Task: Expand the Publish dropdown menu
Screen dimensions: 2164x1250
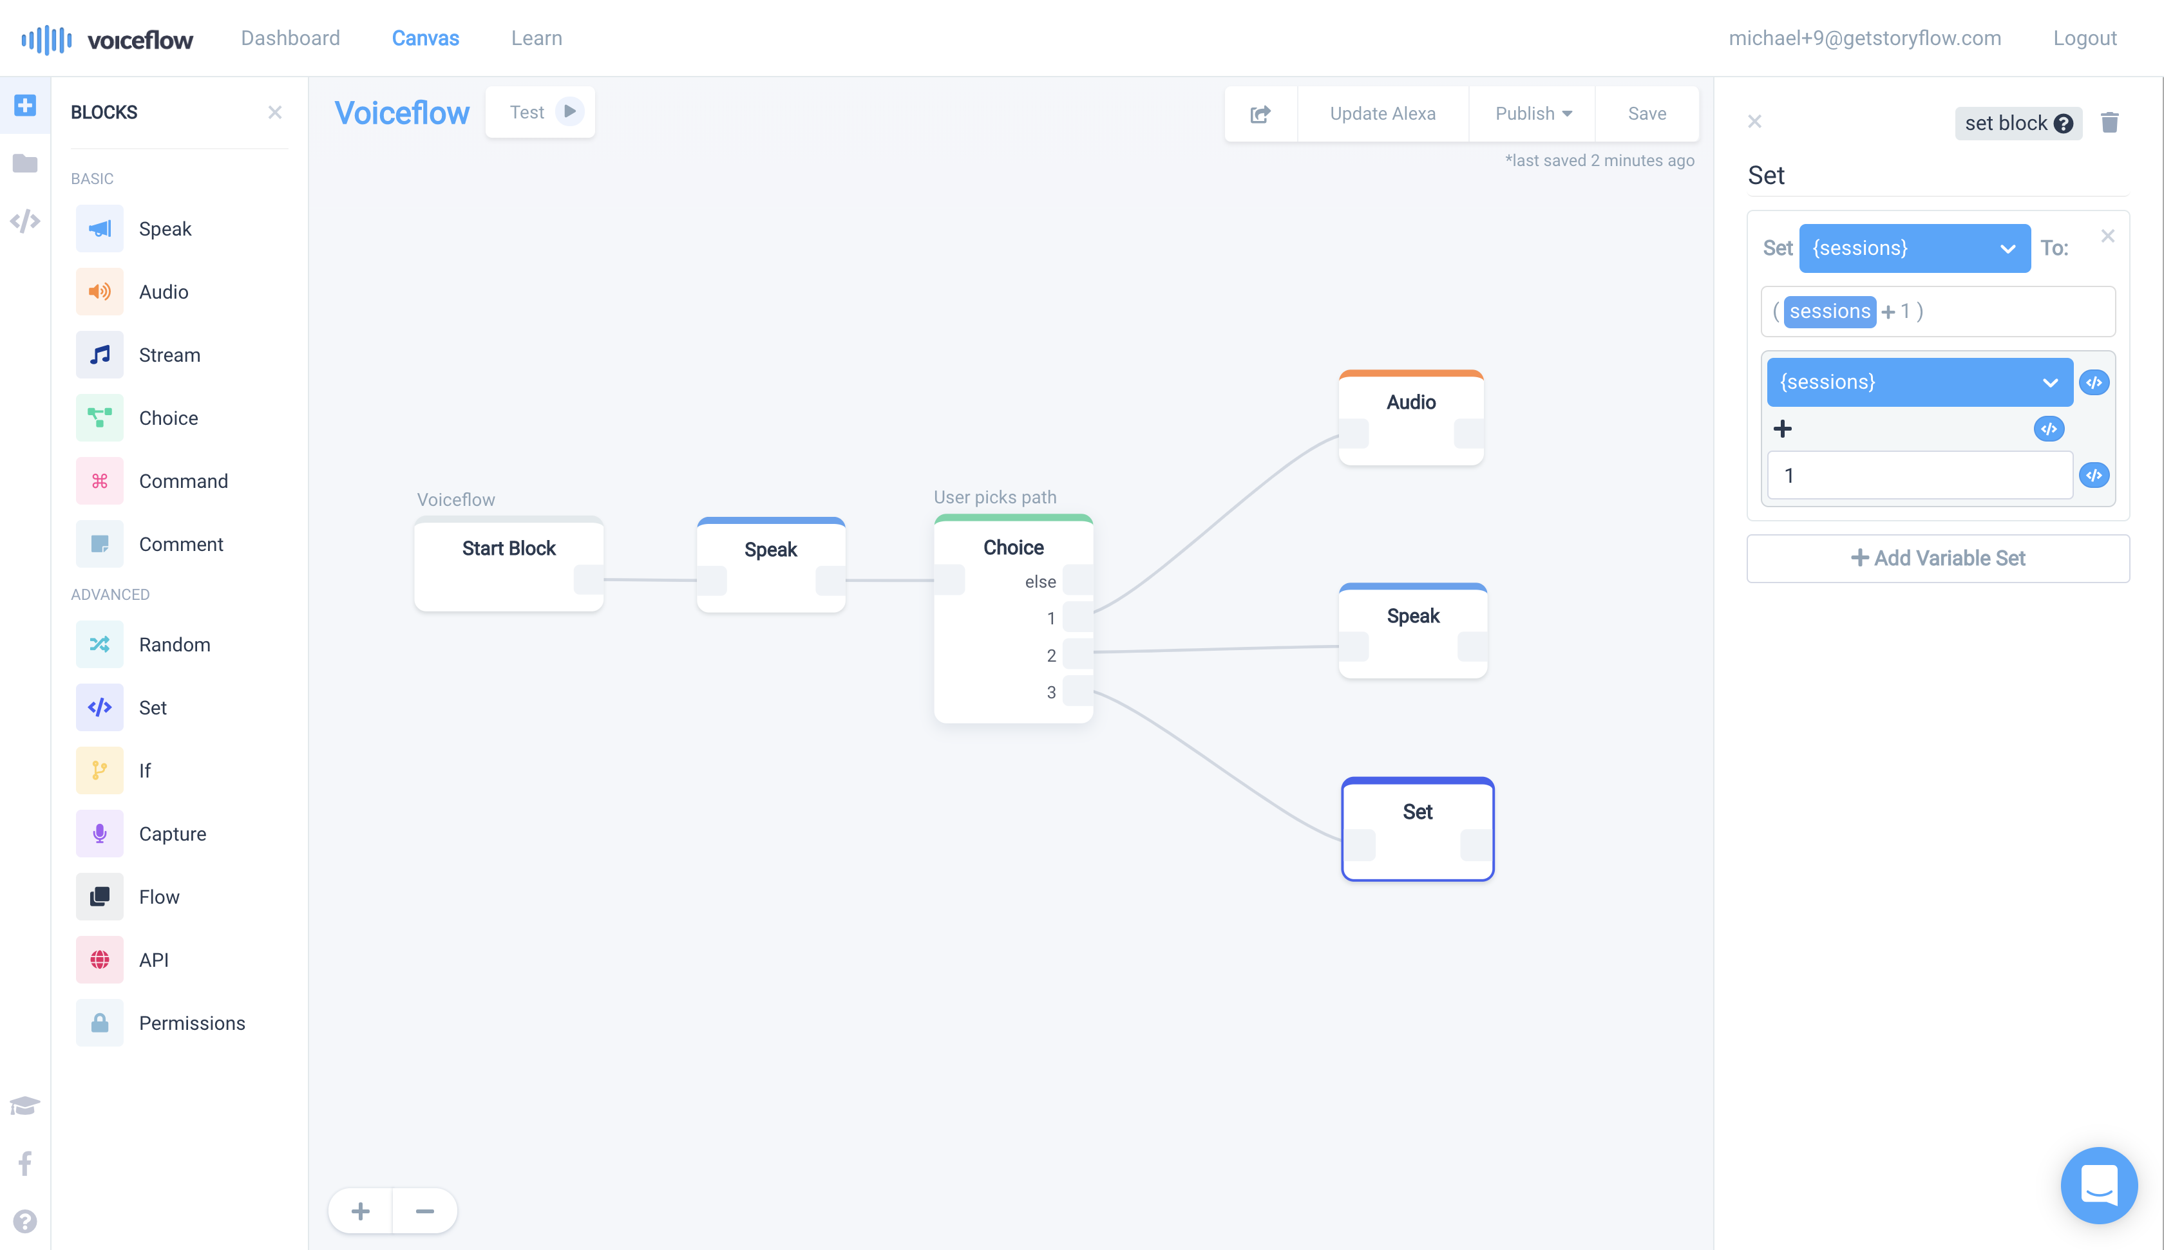Action: coord(1533,113)
